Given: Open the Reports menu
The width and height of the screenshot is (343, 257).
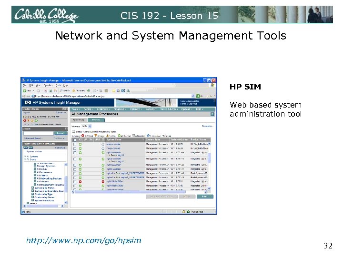Looking at the screenshot, I should 151,109.
